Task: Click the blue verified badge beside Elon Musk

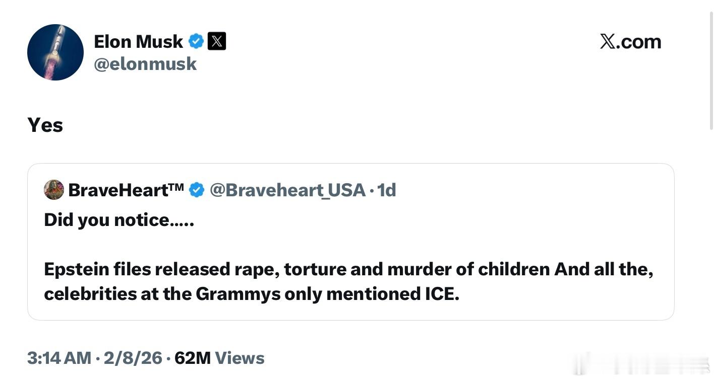Action: click(x=196, y=41)
